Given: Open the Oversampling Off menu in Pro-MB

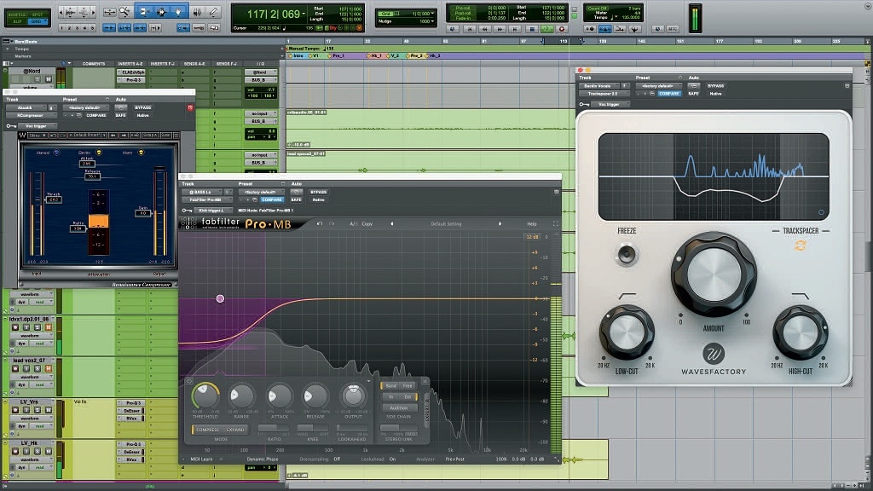Looking at the screenshot, I should tap(337, 459).
